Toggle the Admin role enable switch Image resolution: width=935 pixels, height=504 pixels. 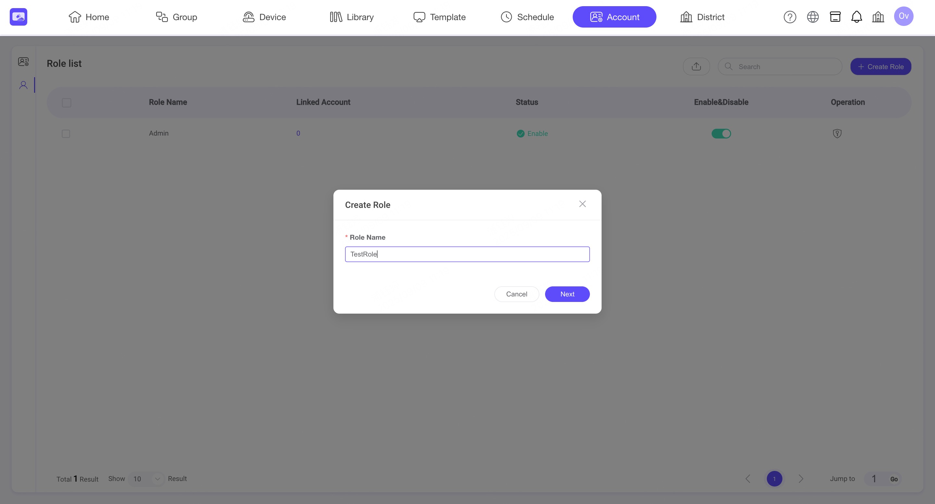coord(721,134)
